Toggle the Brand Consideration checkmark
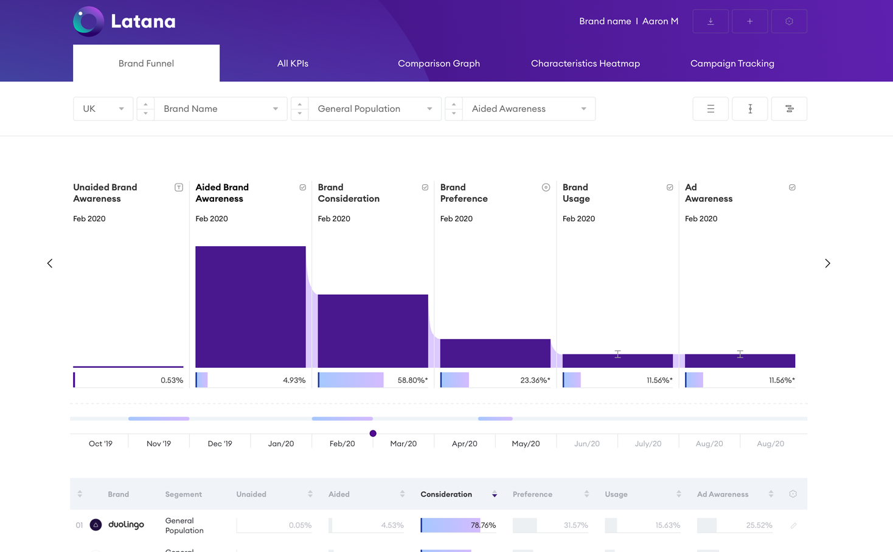 (x=425, y=187)
